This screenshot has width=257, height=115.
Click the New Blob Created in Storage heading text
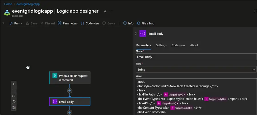[x=190, y=86]
